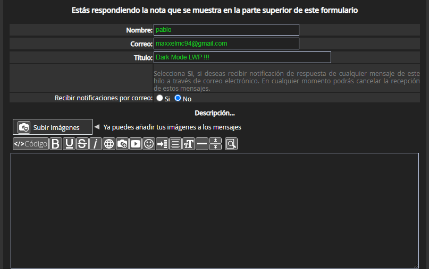Viewport: 429px width, 269px height.
Task: Apply strikethrough formatting
Action: 82,144
